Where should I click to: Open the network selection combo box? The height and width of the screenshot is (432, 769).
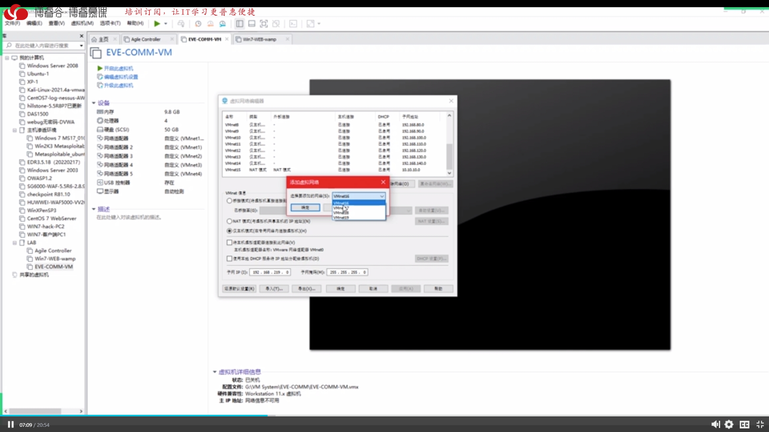pos(359,196)
